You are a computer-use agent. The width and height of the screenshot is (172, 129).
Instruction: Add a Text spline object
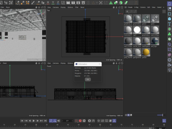click(169, 24)
